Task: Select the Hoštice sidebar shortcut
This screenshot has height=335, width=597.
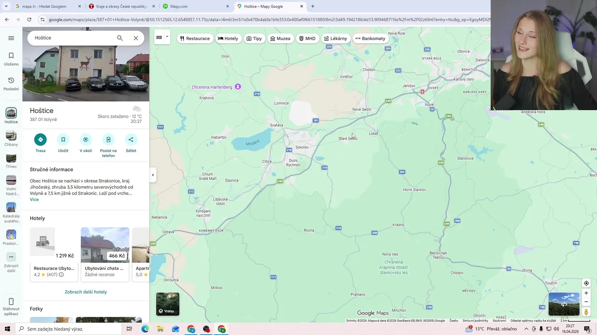Action: pos(11,116)
